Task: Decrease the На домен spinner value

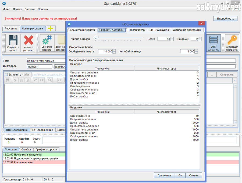Action: tap(200, 40)
